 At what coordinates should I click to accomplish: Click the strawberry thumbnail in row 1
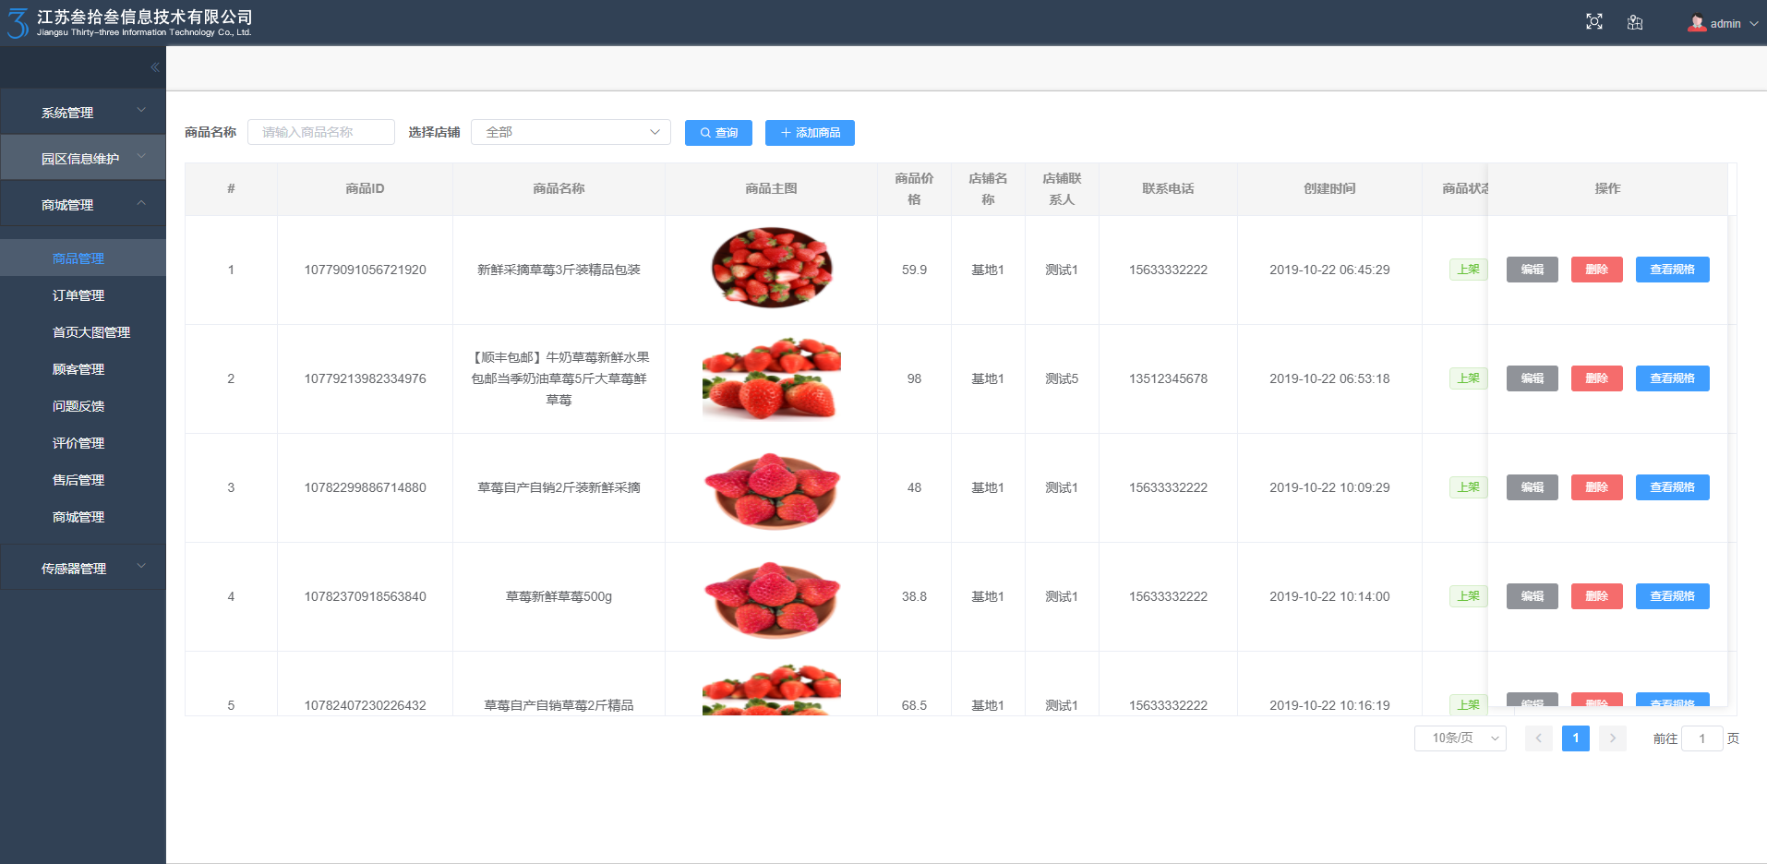coord(771,269)
